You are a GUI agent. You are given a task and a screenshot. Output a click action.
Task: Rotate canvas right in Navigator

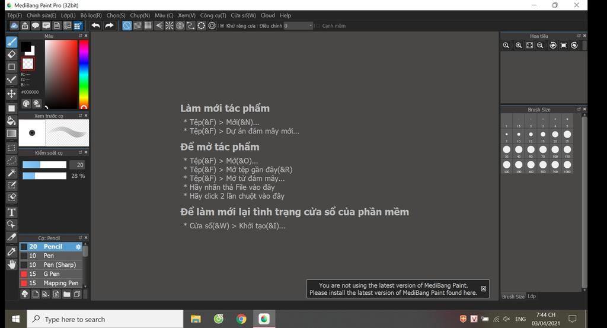(x=574, y=45)
